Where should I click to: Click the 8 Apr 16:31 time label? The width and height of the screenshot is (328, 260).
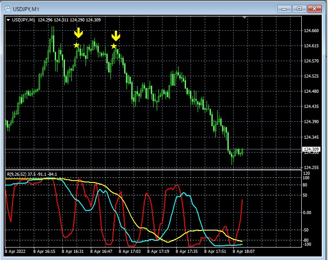pyautogui.click(x=73, y=251)
